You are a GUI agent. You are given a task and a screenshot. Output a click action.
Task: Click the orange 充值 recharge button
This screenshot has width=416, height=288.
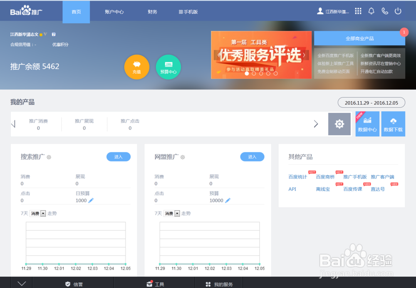click(136, 67)
